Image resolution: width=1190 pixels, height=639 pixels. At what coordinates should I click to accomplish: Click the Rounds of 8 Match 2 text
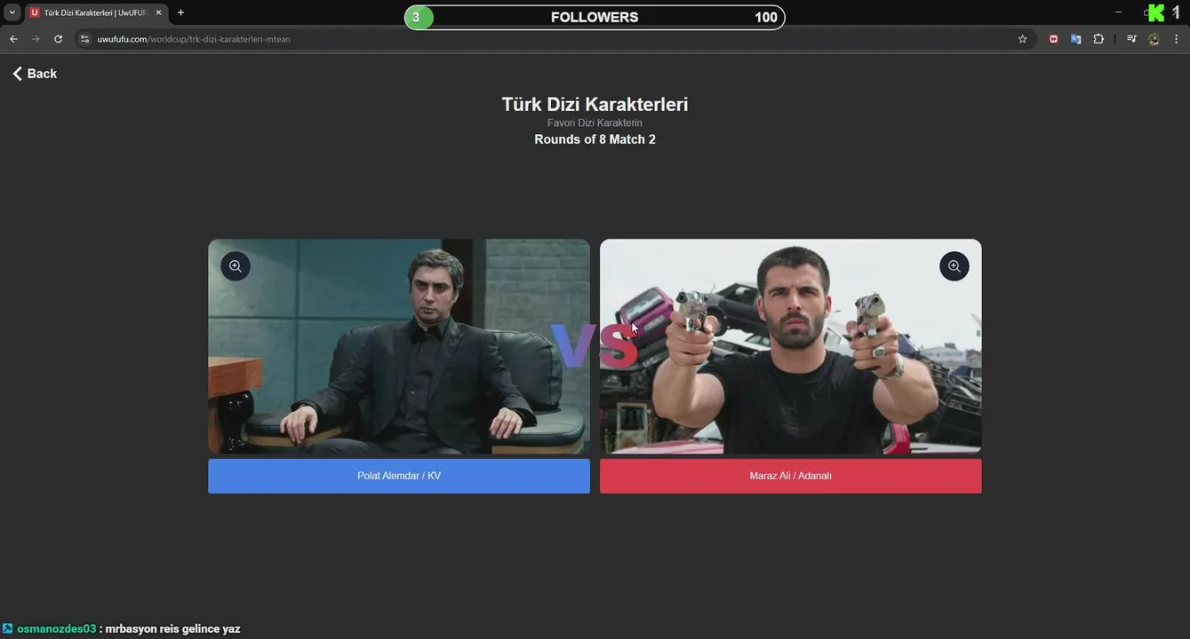click(x=595, y=139)
